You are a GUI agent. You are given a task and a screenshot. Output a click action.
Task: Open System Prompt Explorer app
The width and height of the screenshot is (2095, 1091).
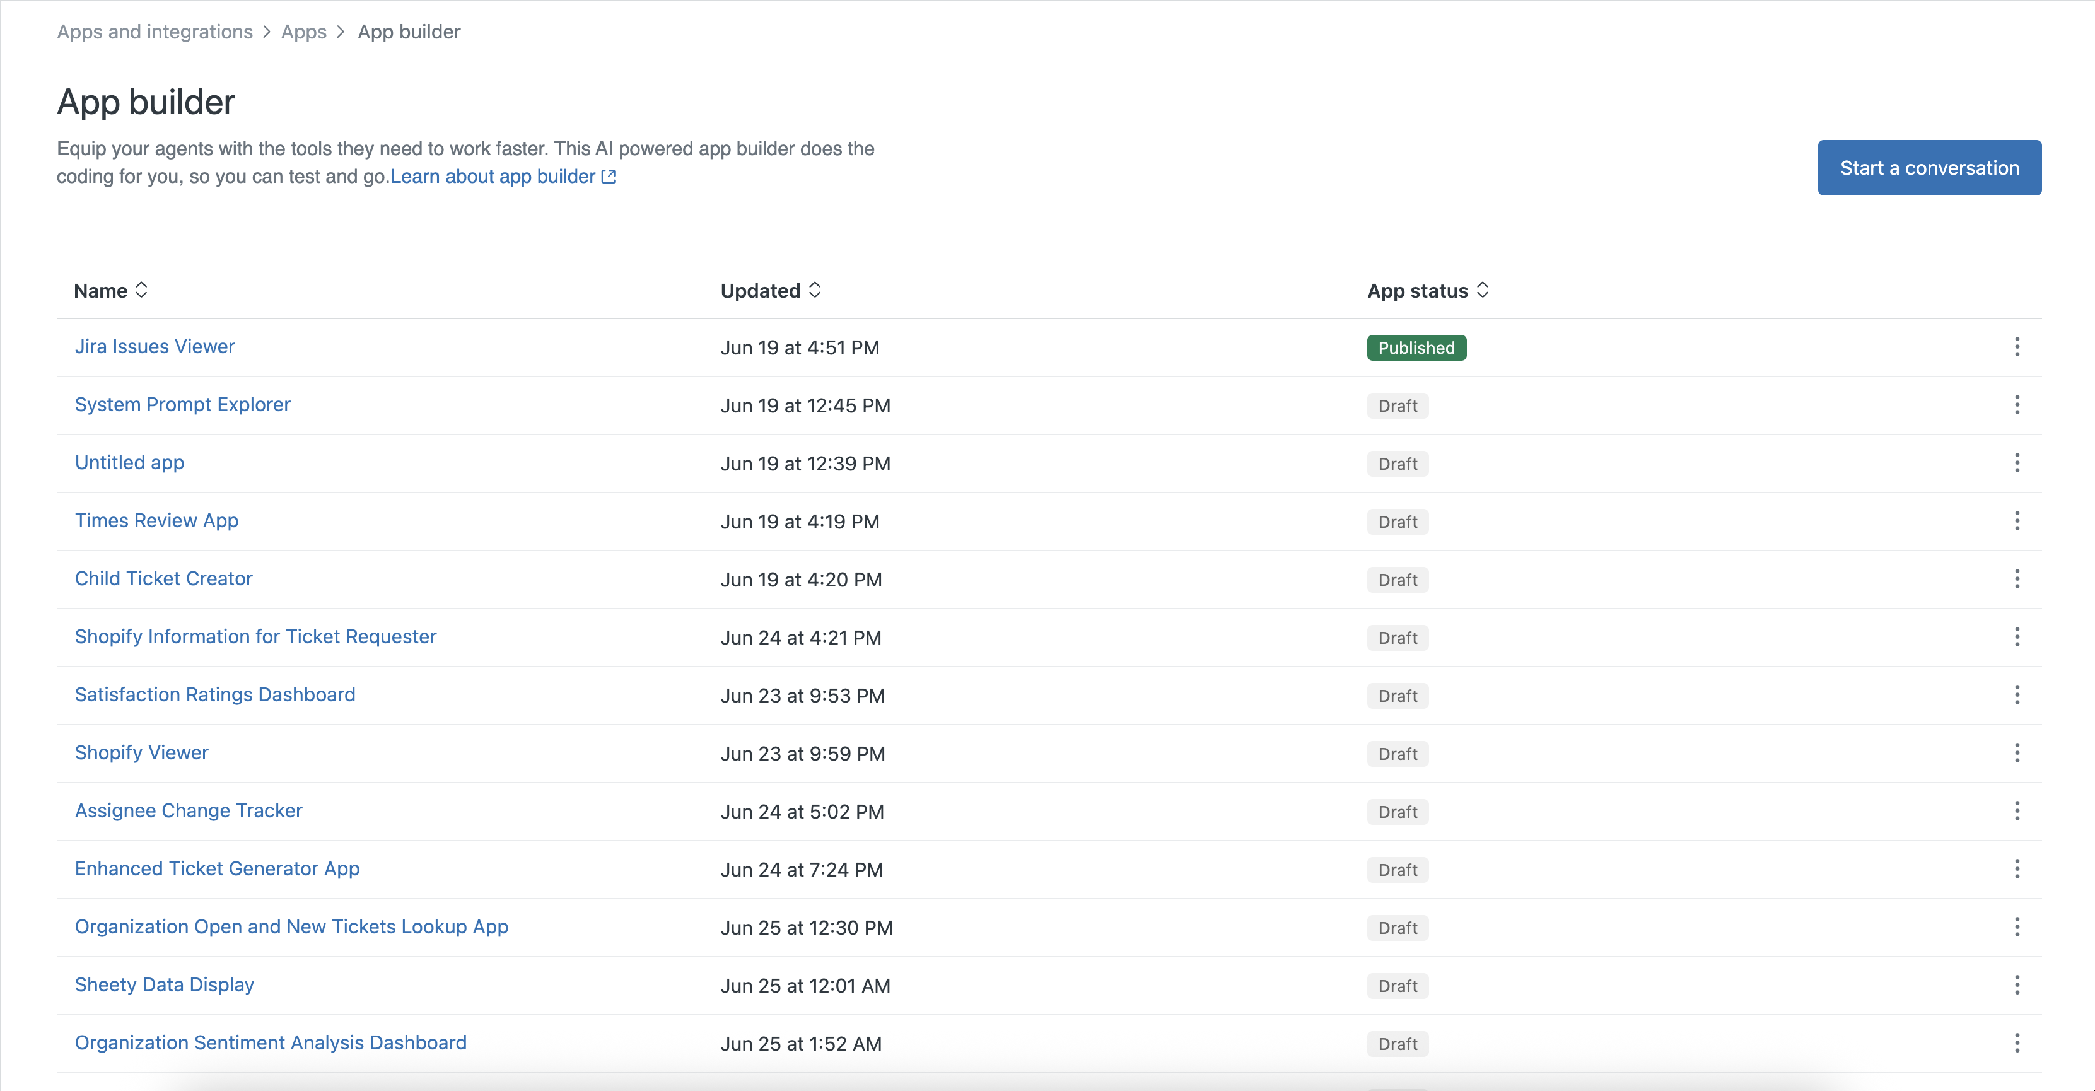click(x=182, y=404)
